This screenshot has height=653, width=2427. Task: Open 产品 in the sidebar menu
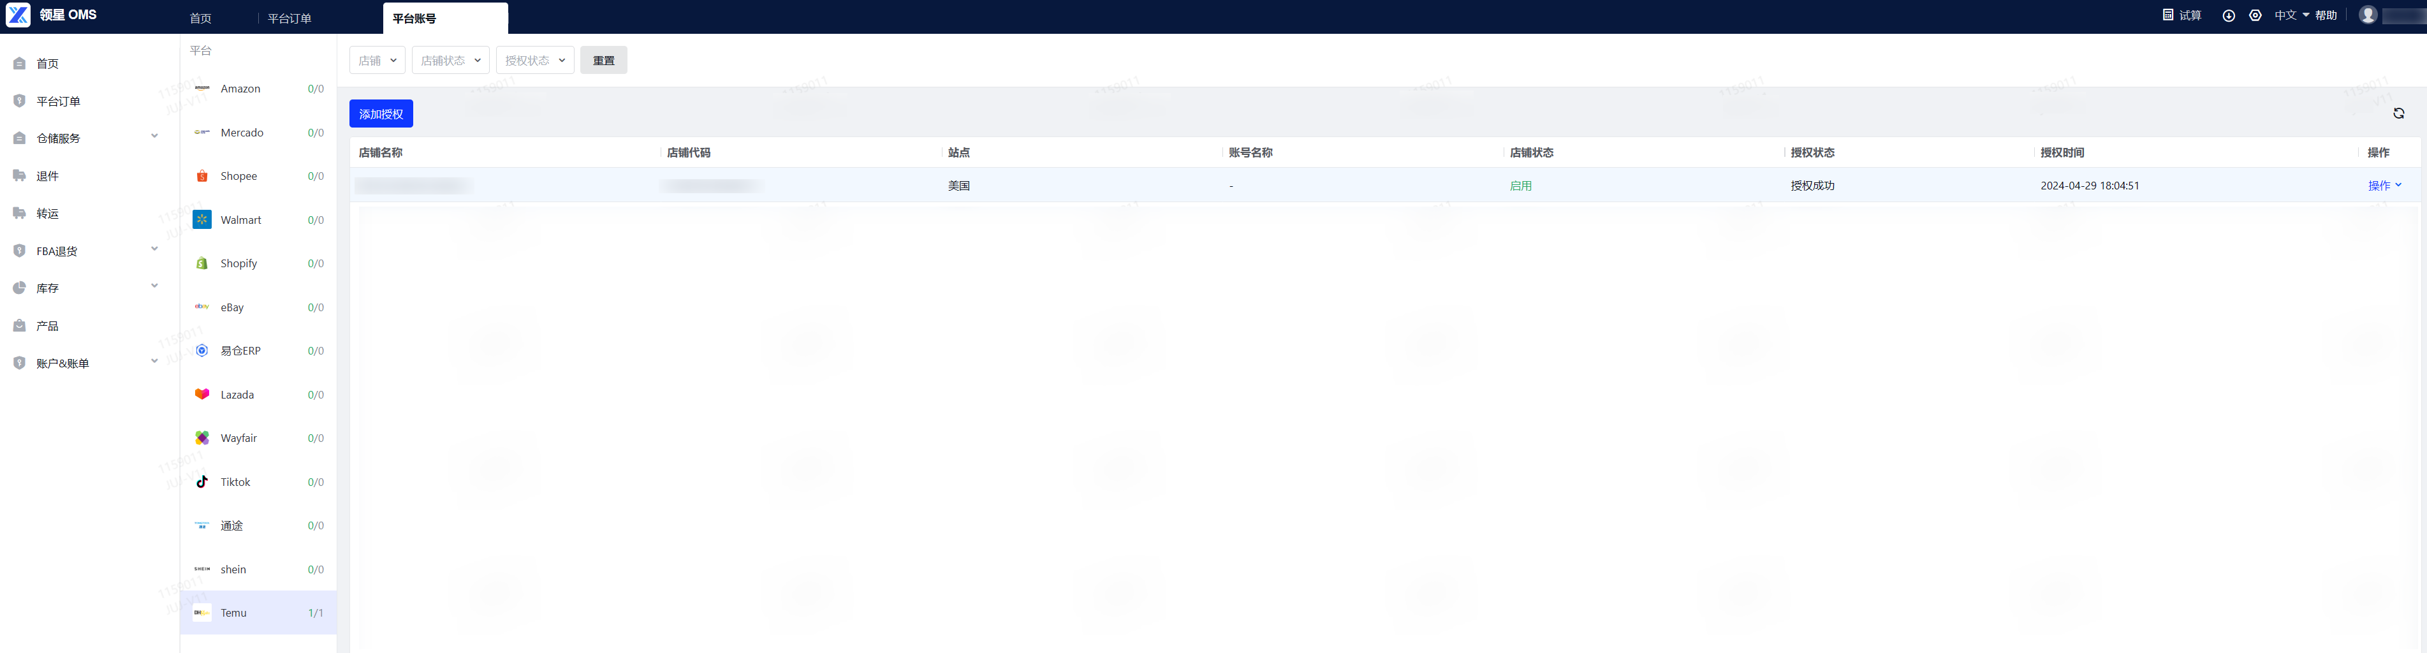(47, 326)
